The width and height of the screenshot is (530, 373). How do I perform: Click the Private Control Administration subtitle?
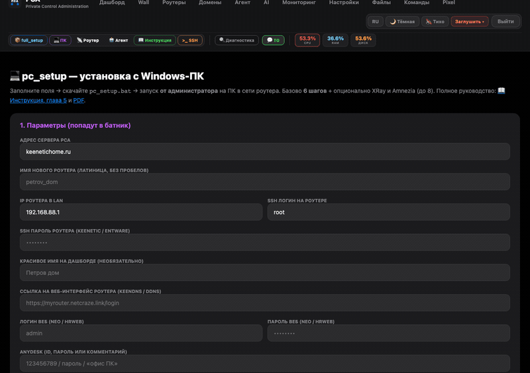point(57,7)
